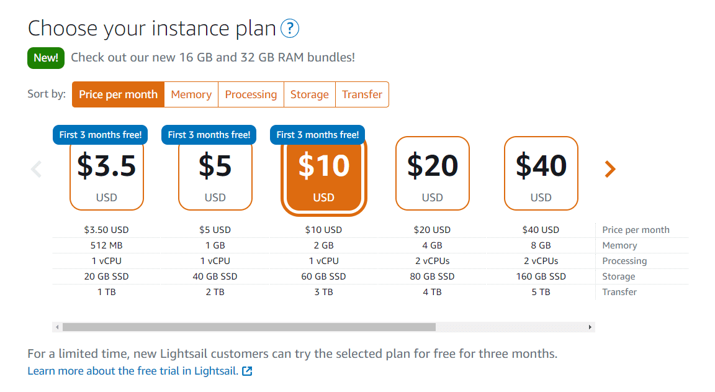The image size is (715, 392).
Task: Click the scrollbar right arrow
Action: [589, 326]
